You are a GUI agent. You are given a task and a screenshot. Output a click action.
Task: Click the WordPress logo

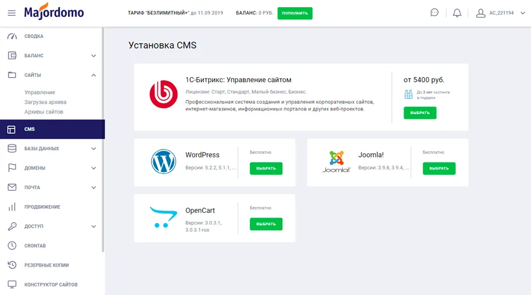tap(164, 162)
